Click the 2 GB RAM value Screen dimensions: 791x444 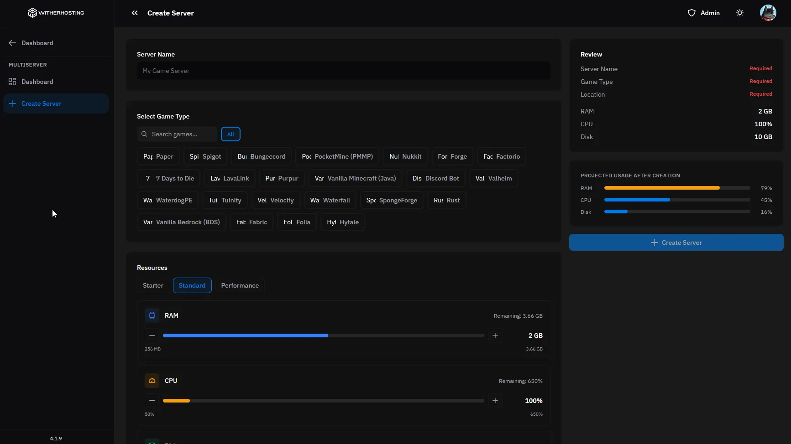[535, 336]
